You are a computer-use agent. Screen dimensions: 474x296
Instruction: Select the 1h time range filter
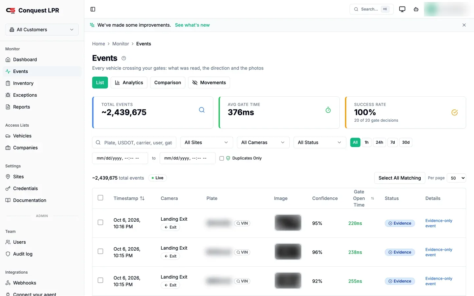[x=366, y=142]
